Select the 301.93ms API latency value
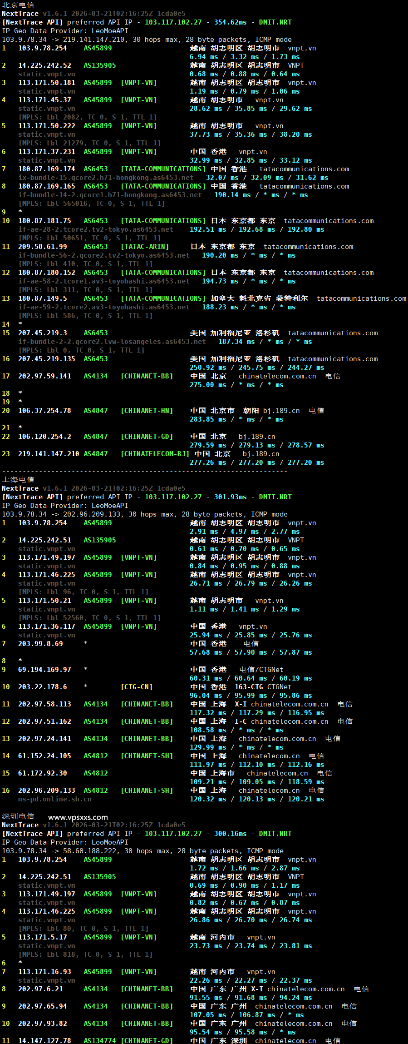Image resolution: width=408 pixels, height=1044 pixels. point(231,497)
